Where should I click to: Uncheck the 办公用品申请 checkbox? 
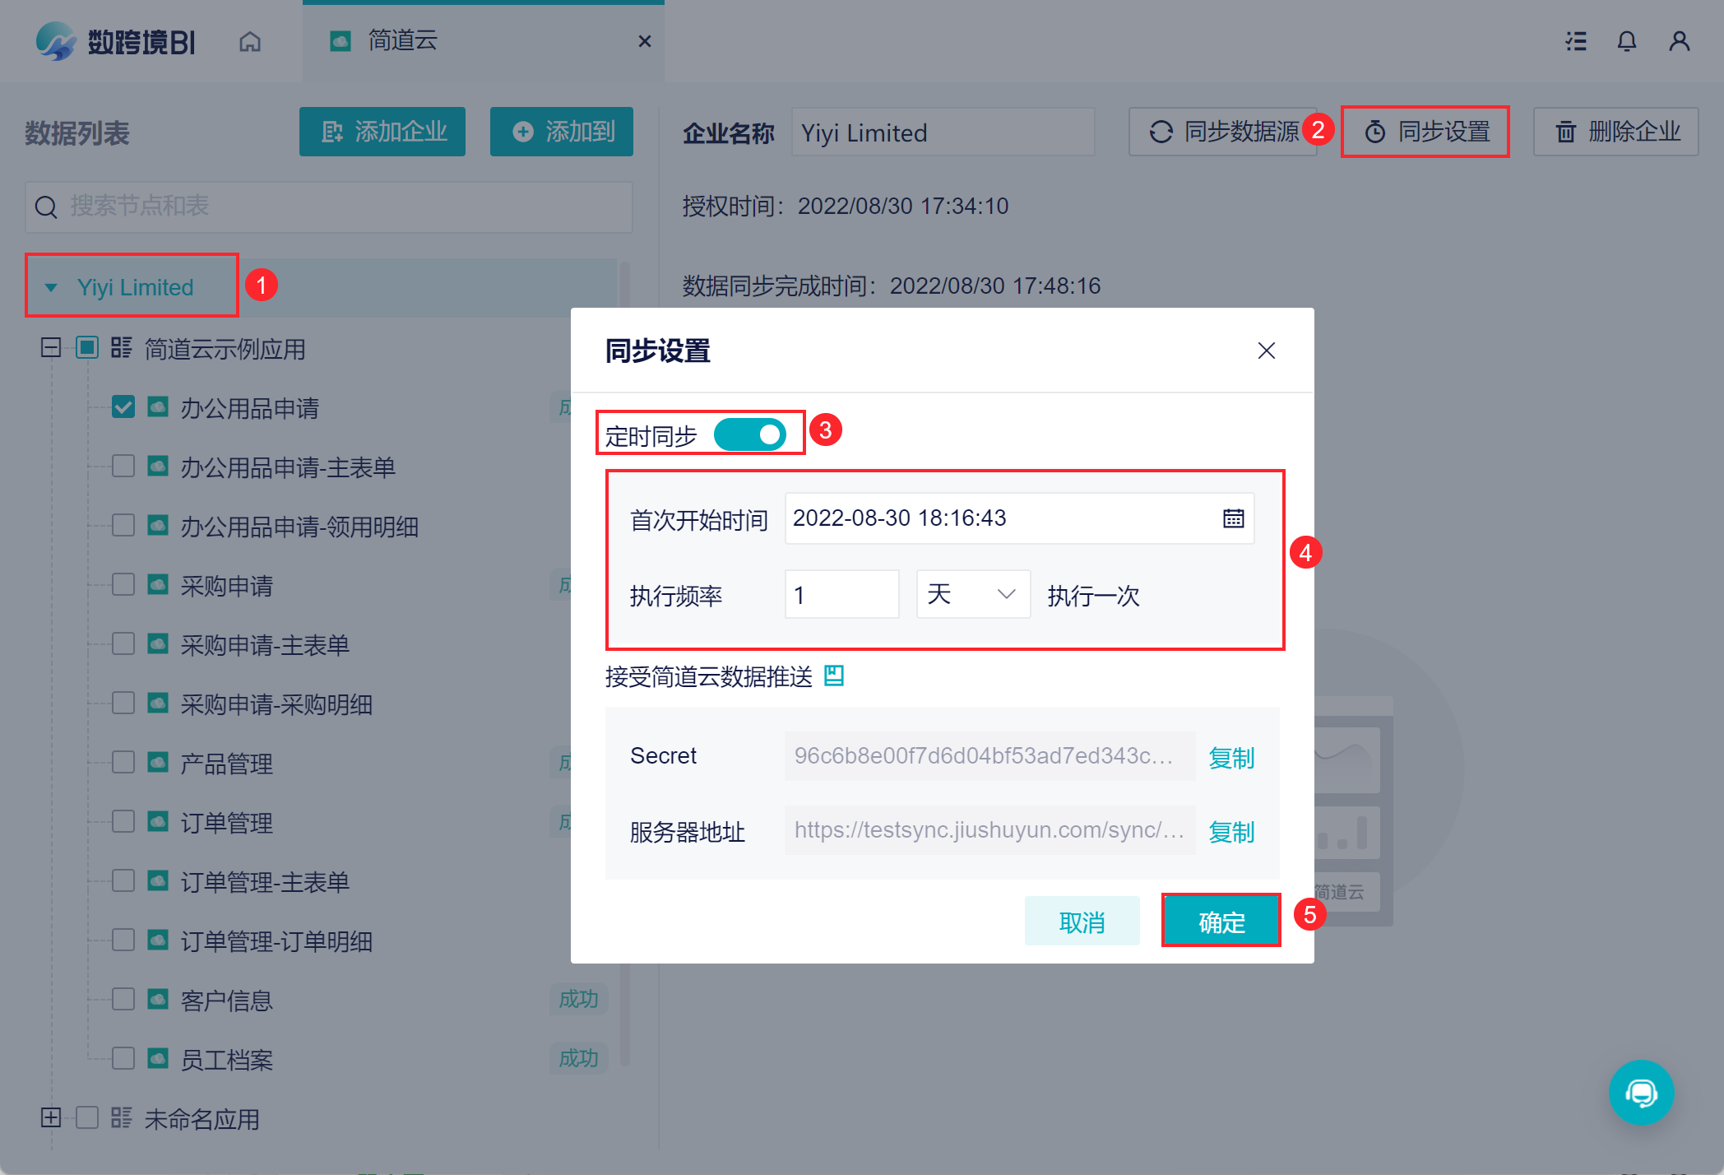[123, 407]
